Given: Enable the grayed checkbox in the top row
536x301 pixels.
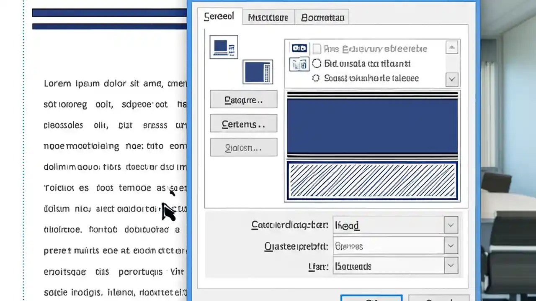Looking at the screenshot, I should point(317,49).
